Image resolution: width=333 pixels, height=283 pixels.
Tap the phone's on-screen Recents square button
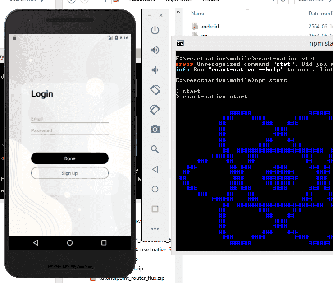coord(104,242)
